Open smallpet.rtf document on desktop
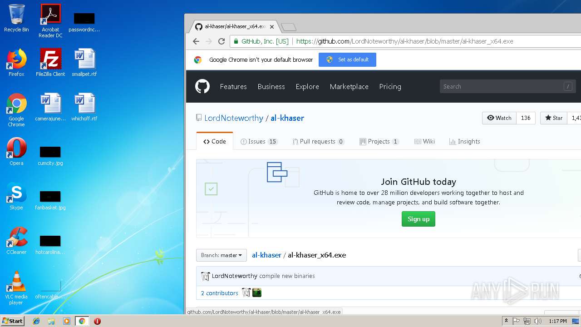 point(84,63)
